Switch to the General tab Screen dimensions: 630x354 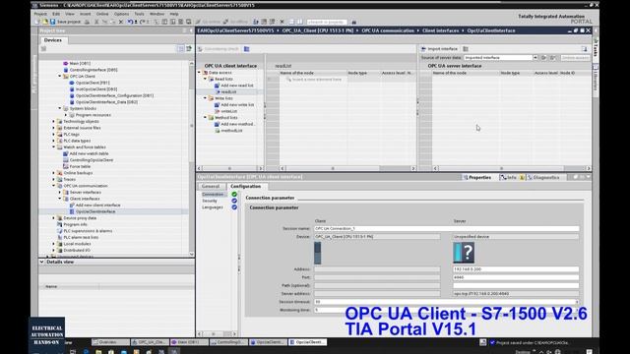click(x=211, y=186)
